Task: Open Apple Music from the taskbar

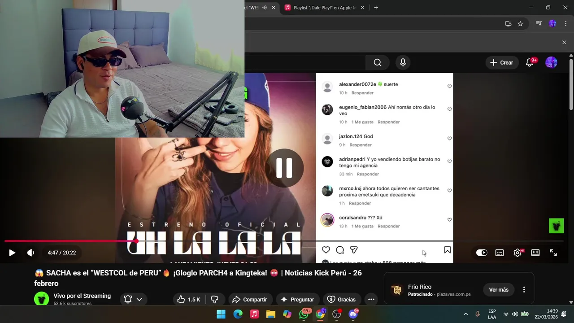Action: click(254, 314)
